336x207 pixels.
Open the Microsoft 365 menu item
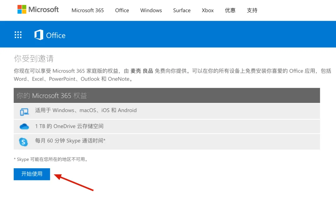88,10
